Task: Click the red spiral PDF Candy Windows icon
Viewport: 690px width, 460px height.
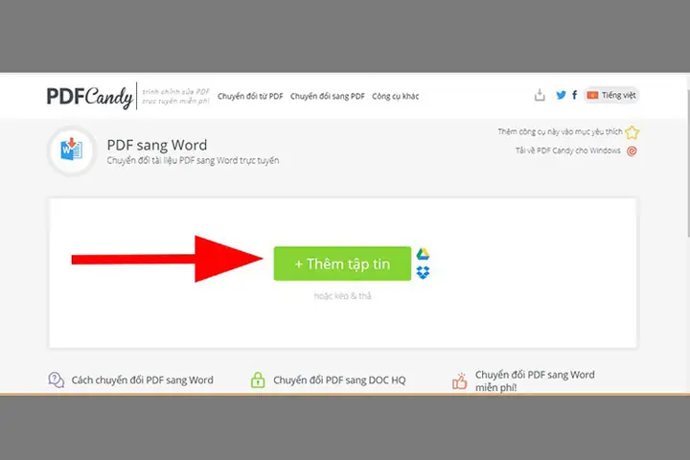Action: point(632,151)
